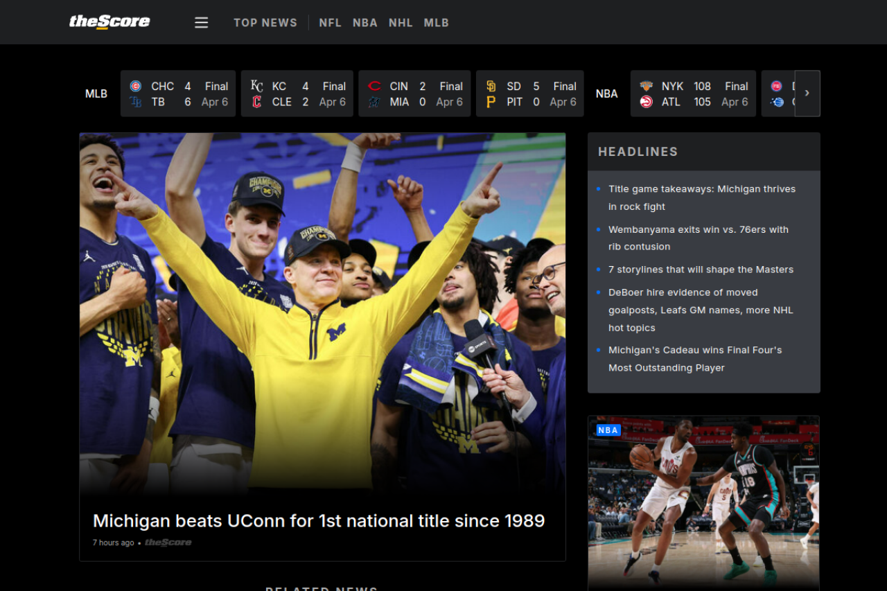Select the Chicago Cubs team logo
Screen dimensions: 887x591
[137, 86]
